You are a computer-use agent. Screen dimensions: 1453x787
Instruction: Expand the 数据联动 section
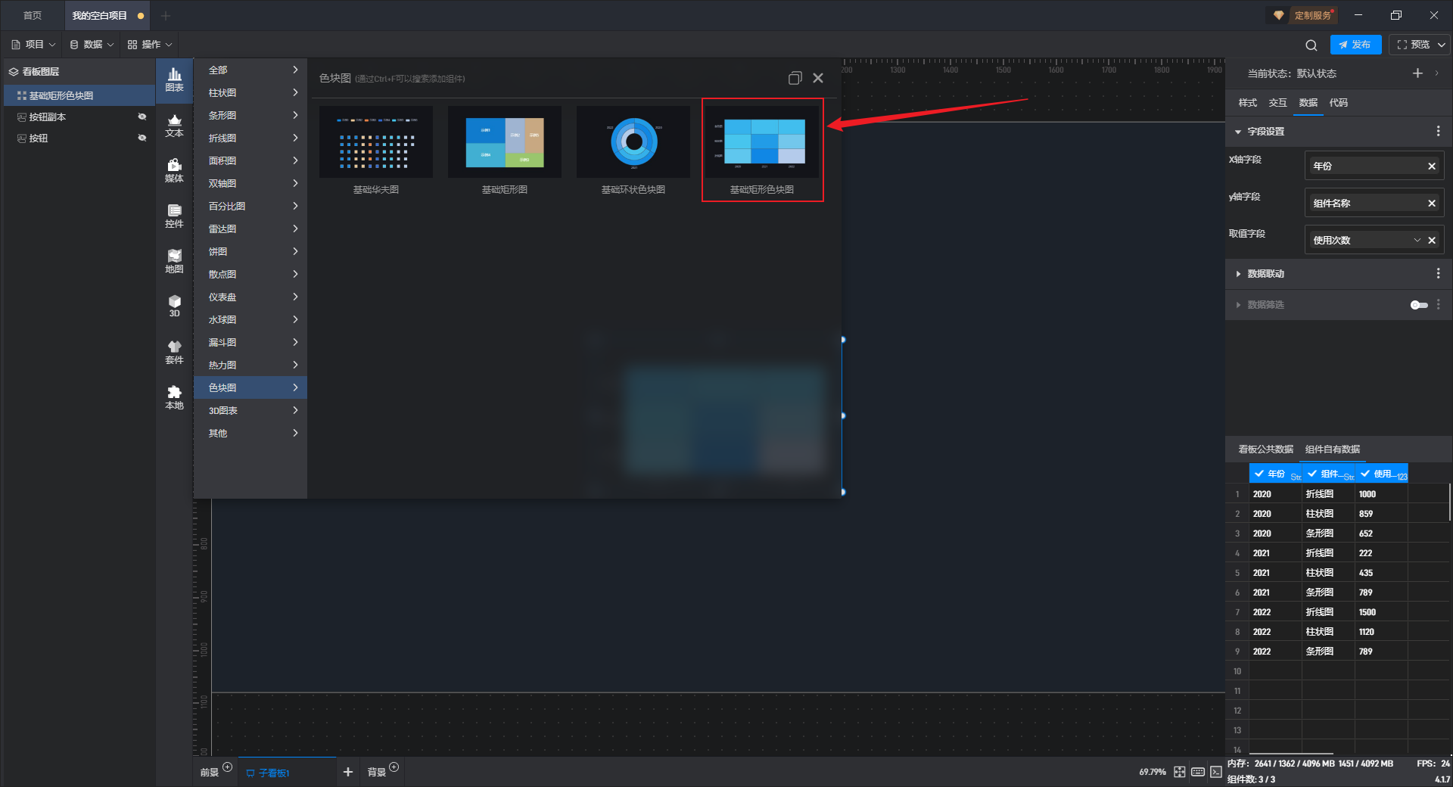coord(1238,274)
